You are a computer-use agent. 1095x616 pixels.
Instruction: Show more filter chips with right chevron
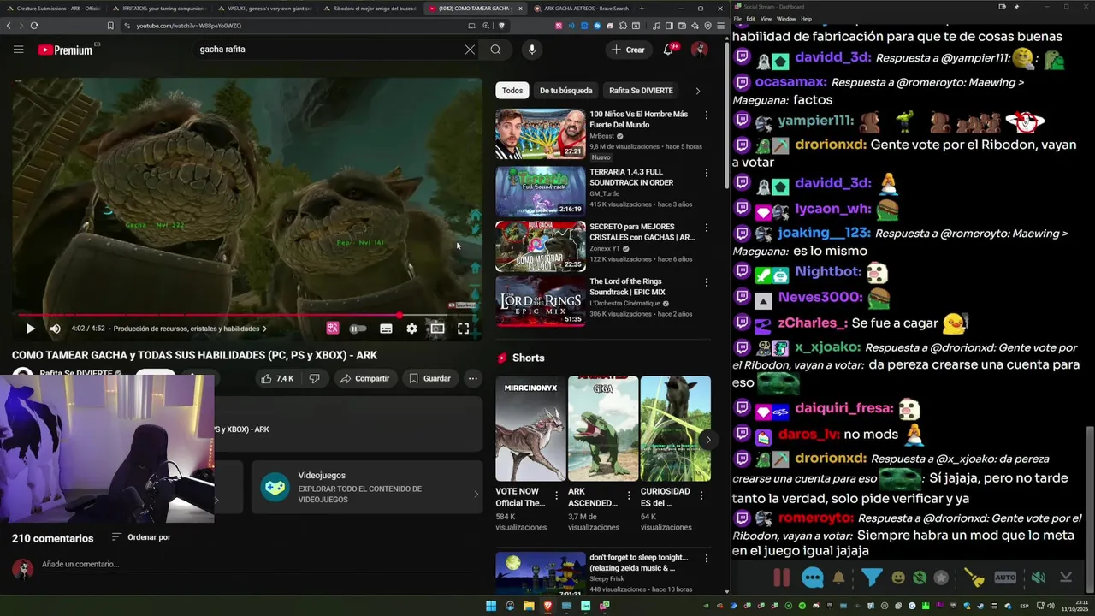point(698,91)
